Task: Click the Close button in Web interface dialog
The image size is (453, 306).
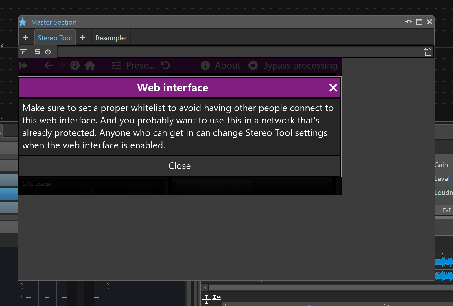Action: [180, 166]
